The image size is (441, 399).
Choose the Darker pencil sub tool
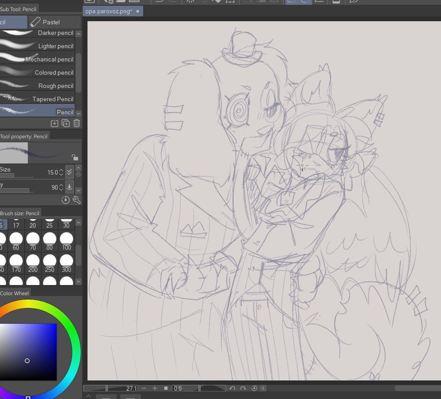(37, 33)
